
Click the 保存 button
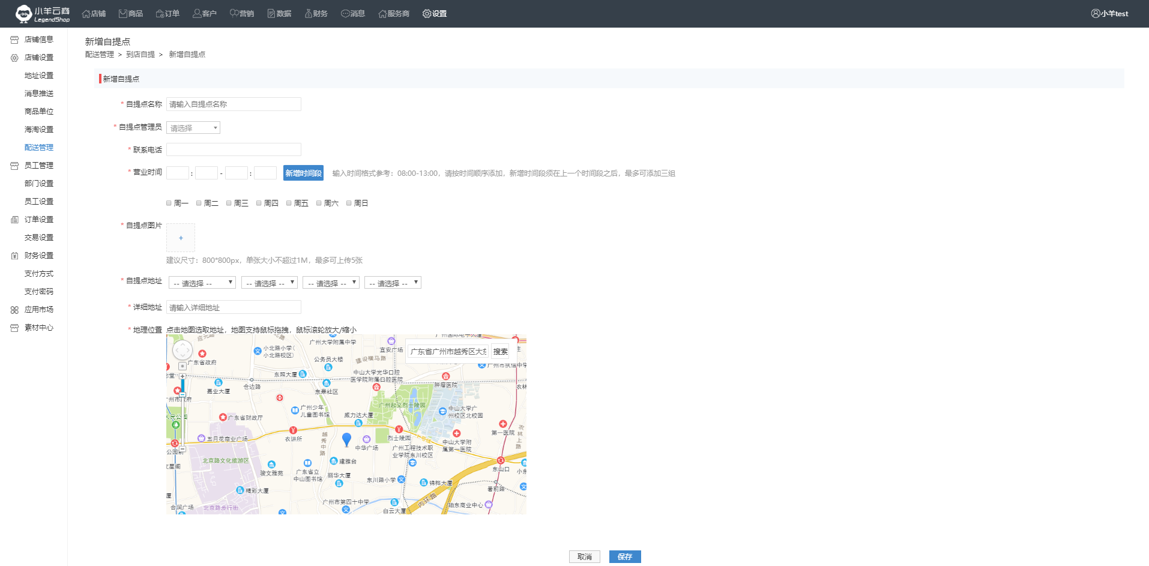click(625, 556)
